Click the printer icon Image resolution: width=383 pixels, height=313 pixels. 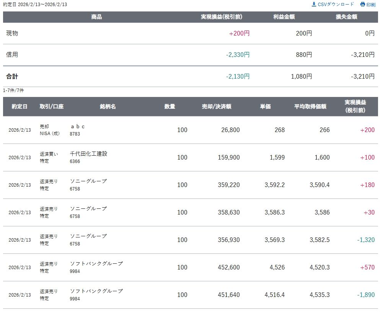(x=363, y=5)
